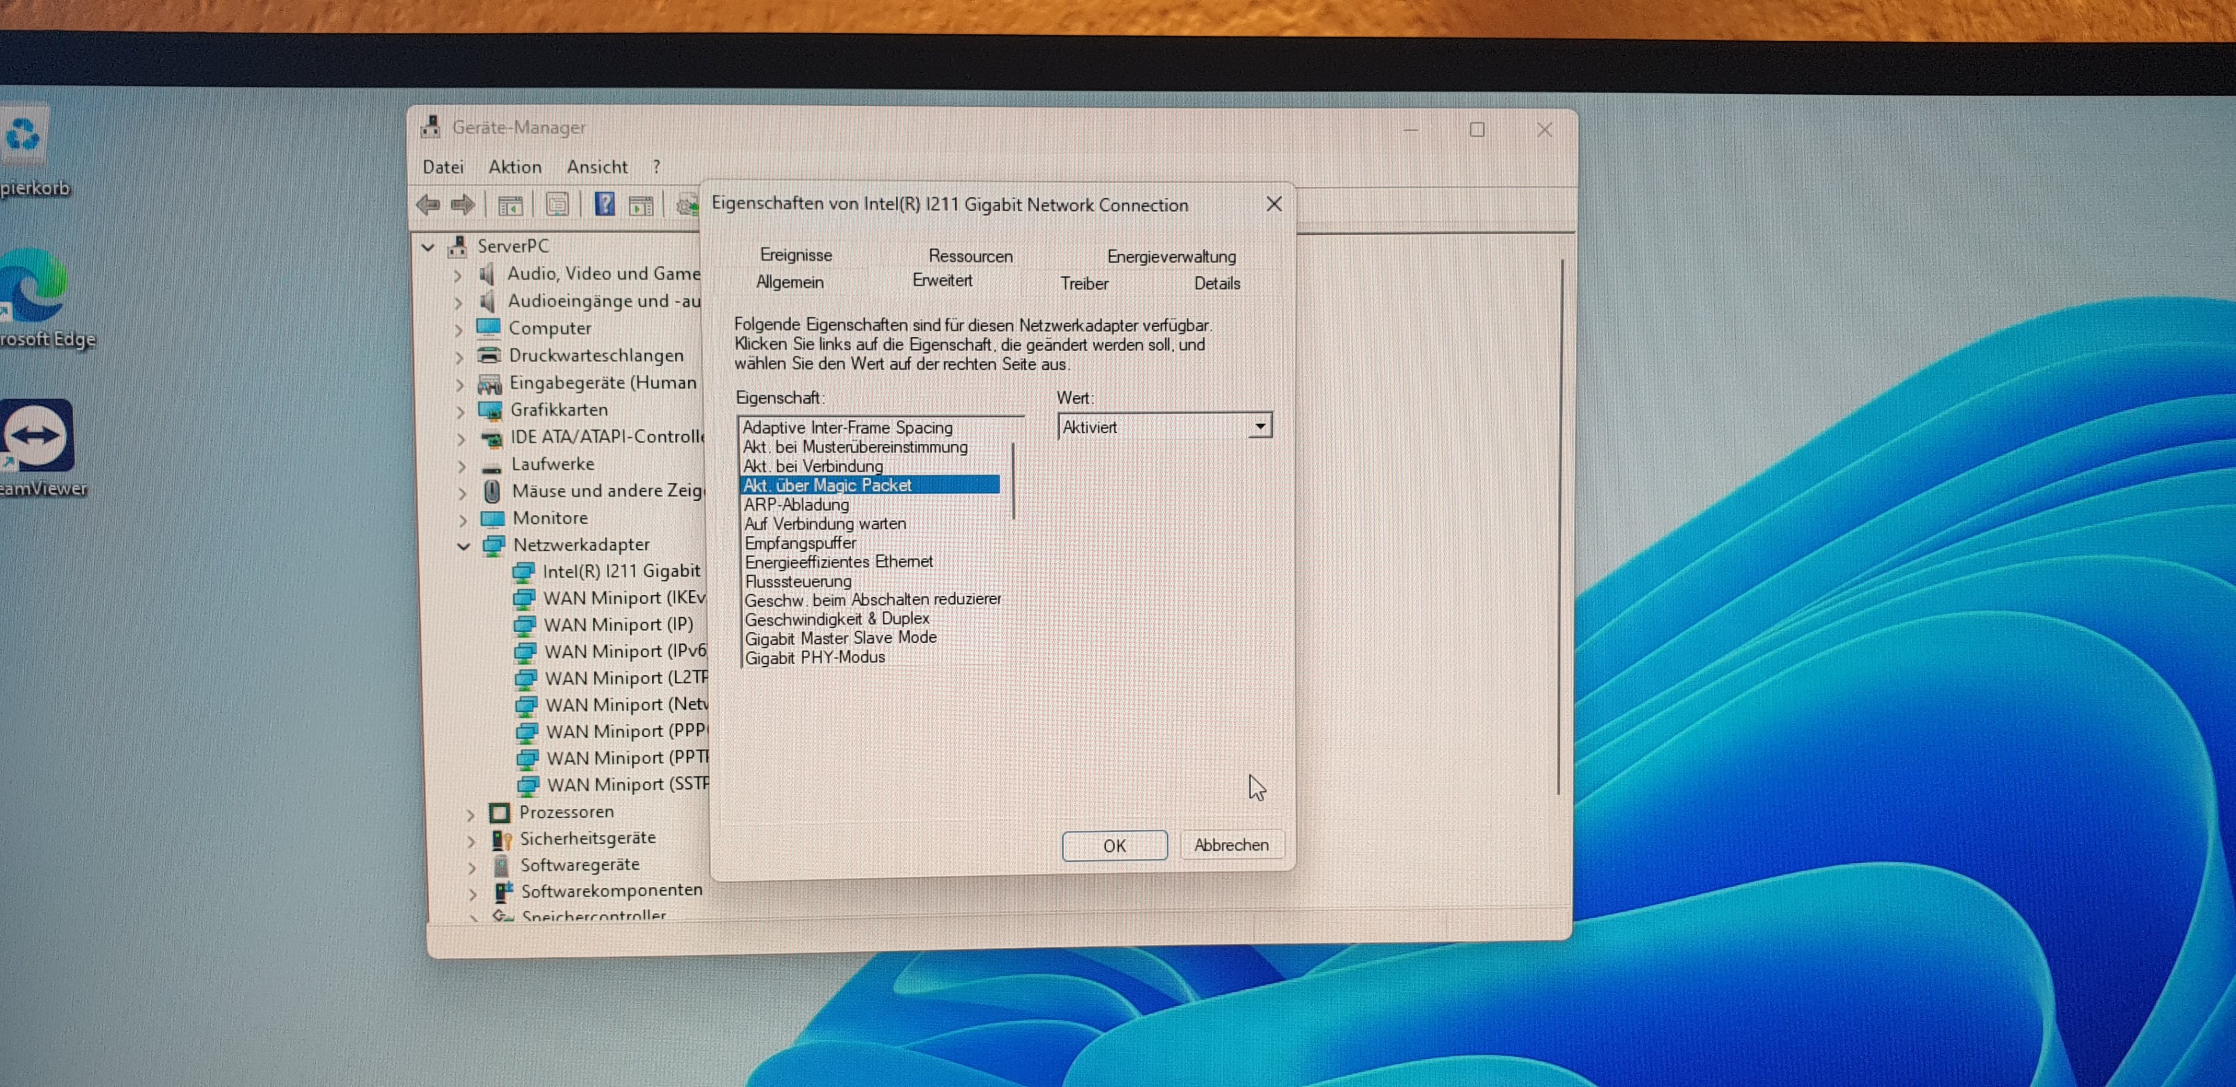Expand the Laufwerke category
The height and width of the screenshot is (1087, 2236).
[462, 466]
